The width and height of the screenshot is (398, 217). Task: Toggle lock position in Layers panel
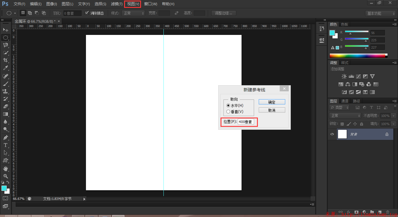coord(355,124)
